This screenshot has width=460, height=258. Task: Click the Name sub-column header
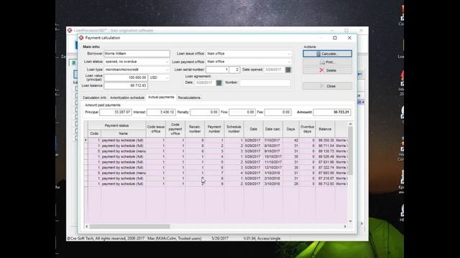tap(123, 133)
